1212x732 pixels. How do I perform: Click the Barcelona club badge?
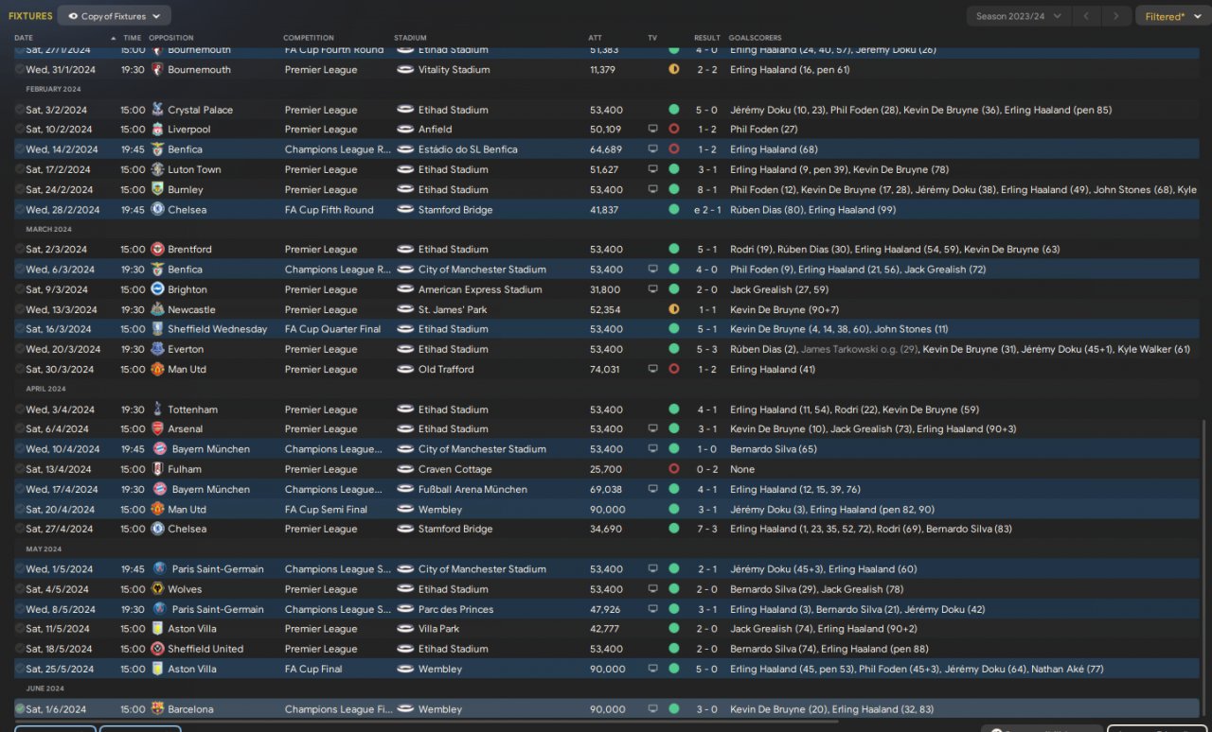coord(157,709)
